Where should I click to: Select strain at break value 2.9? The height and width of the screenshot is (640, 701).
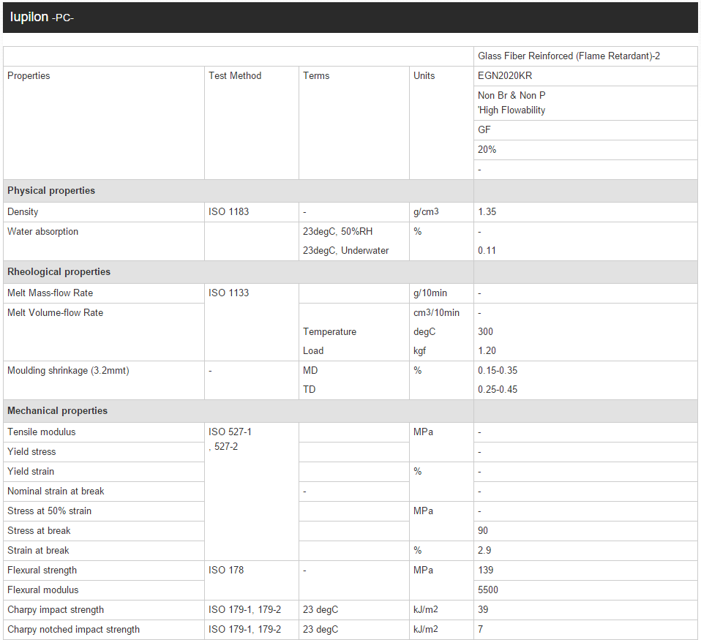484,550
